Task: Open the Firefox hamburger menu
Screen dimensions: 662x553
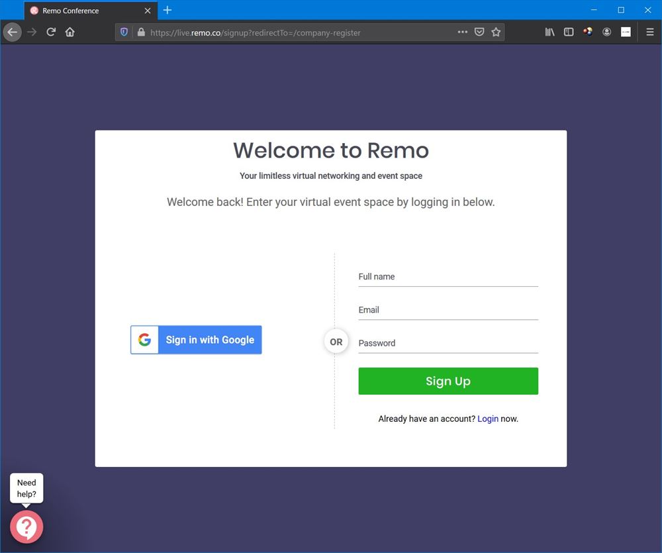Action: click(x=650, y=32)
